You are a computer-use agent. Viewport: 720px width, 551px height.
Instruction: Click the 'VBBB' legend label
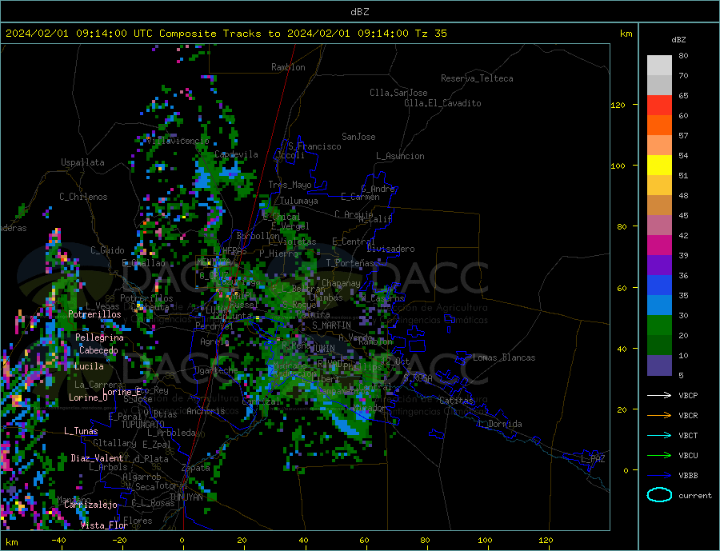[688, 475]
